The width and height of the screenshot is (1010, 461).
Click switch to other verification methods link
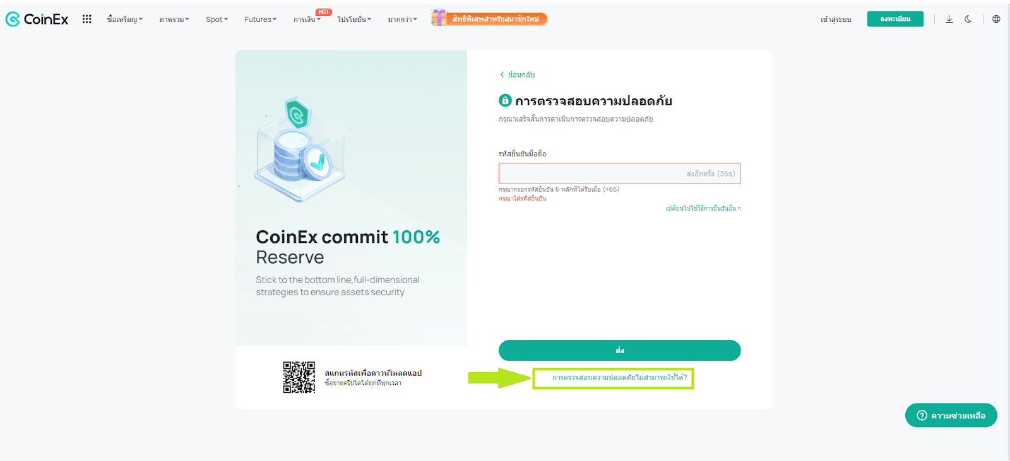[x=703, y=208]
